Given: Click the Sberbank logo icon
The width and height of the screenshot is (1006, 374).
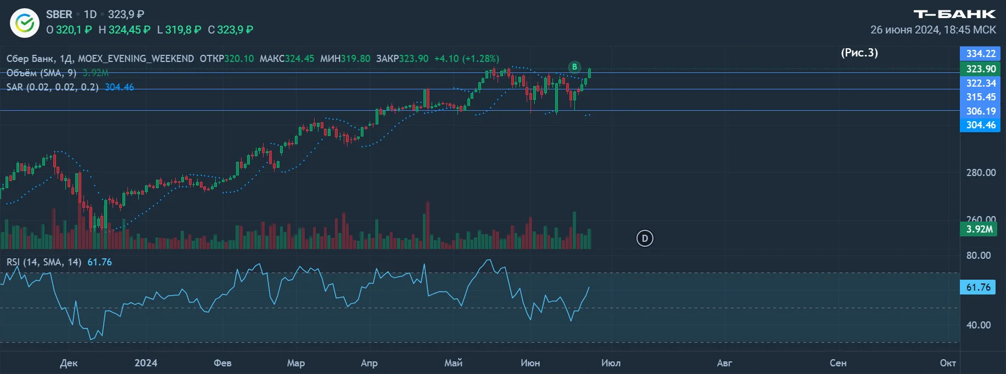Looking at the screenshot, I should pyautogui.click(x=25, y=23).
